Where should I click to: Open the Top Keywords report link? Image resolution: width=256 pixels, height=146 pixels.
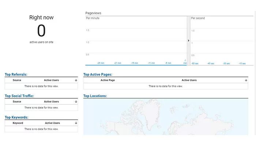click(16, 118)
